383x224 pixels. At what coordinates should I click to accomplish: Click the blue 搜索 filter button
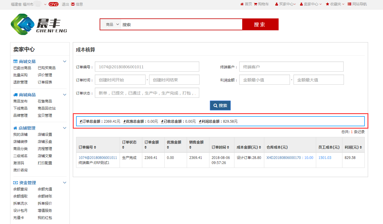tap(220, 105)
